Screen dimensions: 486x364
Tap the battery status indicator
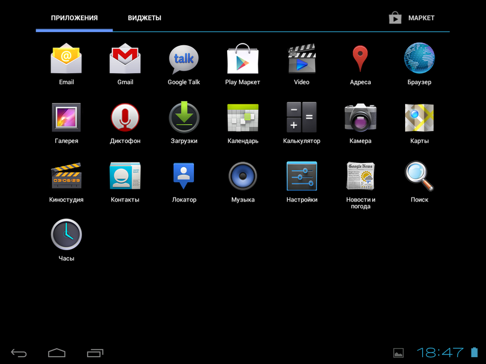tap(474, 352)
